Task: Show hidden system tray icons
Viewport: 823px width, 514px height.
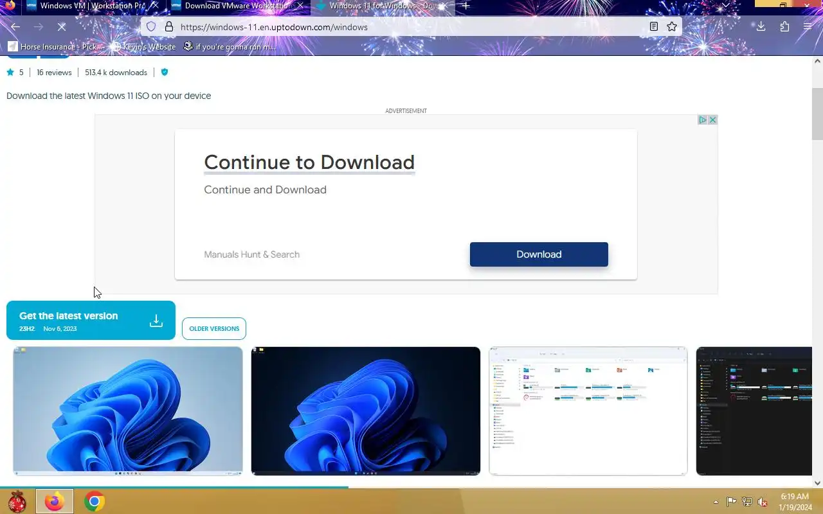Action: click(x=716, y=502)
